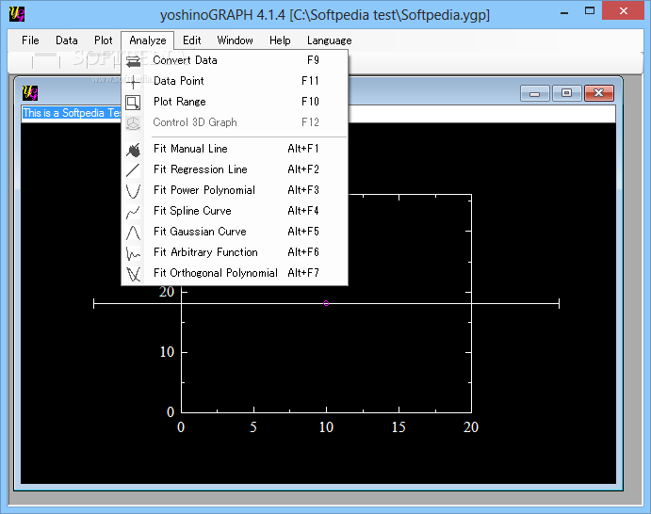
Task: Open the Edit menu
Action: pos(192,40)
